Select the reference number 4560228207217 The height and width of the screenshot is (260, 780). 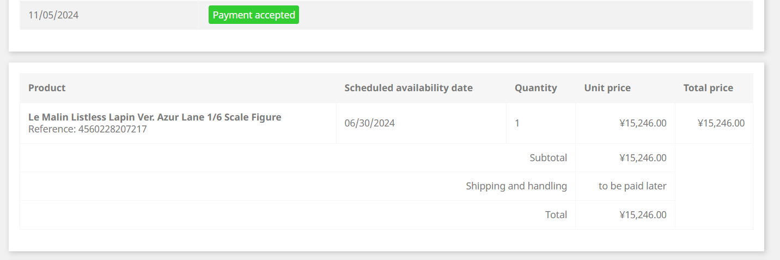click(x=113, y=129)
